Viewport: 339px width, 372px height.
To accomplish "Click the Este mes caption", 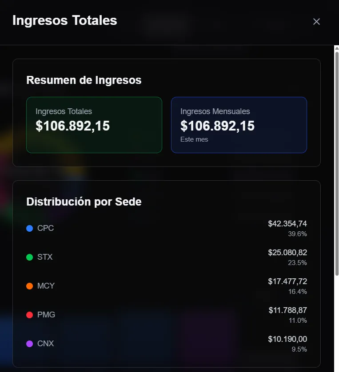I will coord(195,139).
